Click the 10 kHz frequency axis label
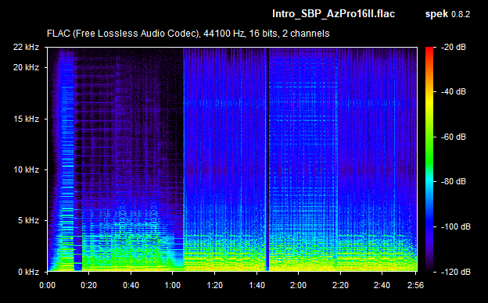488x303 pixels. coord(26,169)
